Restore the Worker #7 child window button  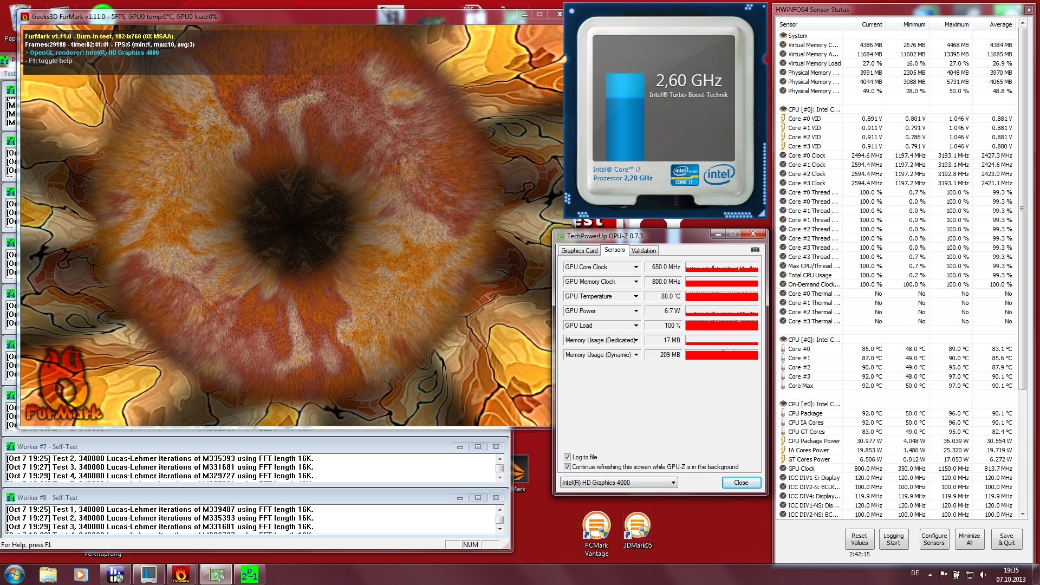(478, 447)
